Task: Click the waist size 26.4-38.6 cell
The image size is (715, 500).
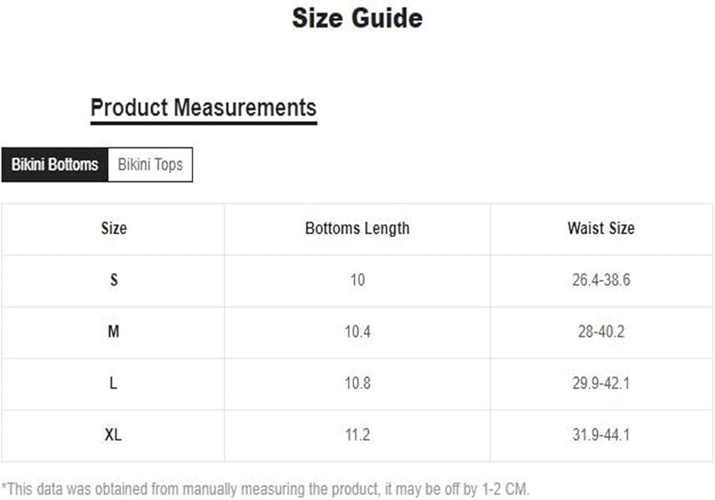Action: [x=601, y=280]
